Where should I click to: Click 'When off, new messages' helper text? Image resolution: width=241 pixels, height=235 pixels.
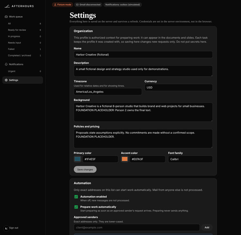pos(105,201)
